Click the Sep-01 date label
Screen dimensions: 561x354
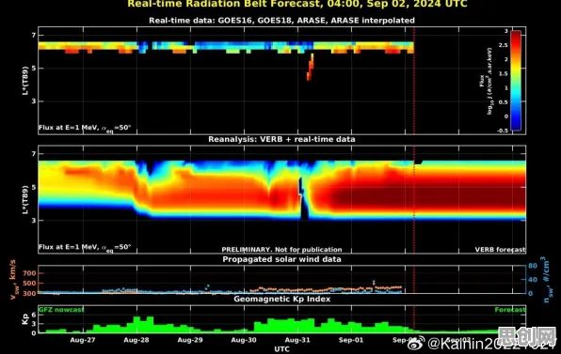pos(351,340)
